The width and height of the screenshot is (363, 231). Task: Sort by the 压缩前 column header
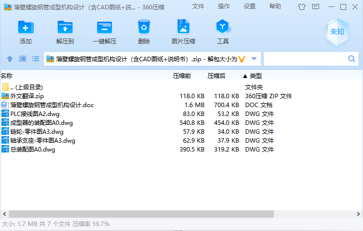coord(182,76)
